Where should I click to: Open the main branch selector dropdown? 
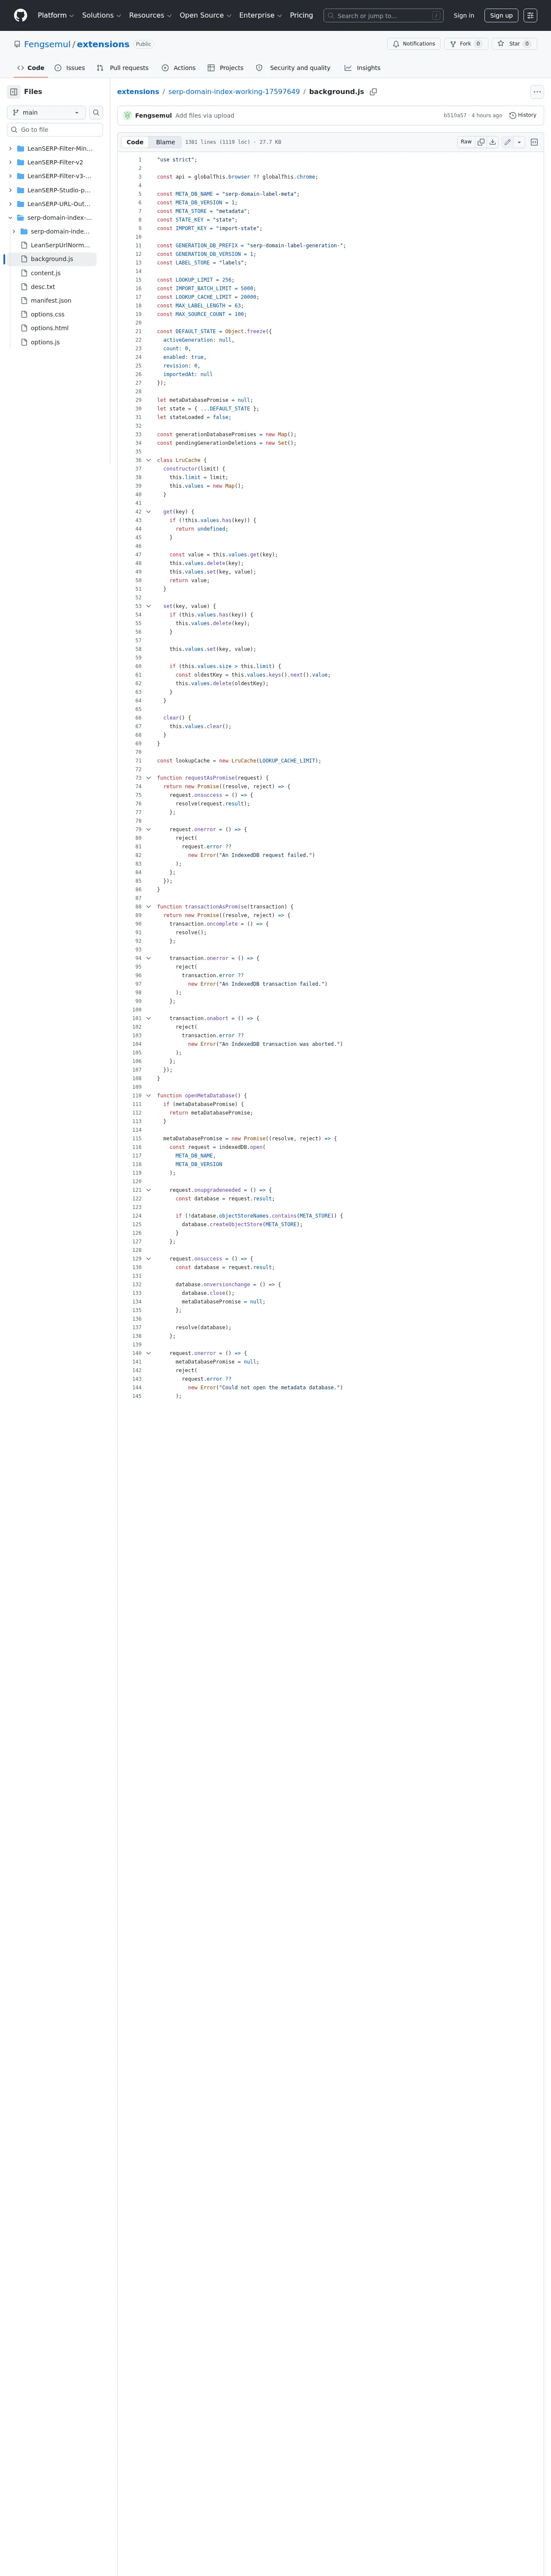point(46,112)
